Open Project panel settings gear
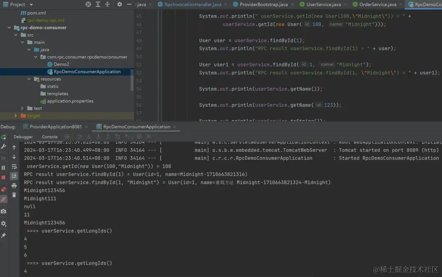This screenshot has height=277, width=442. coord(120,4)
